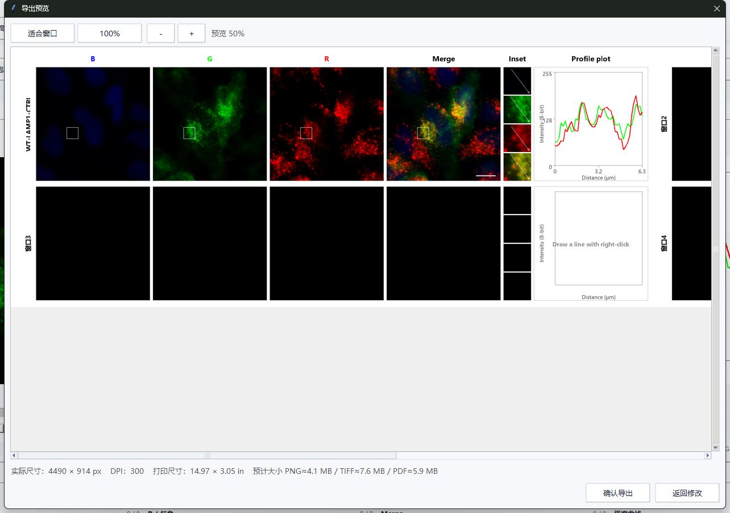Select the Merge composite image

click(443, 124)
